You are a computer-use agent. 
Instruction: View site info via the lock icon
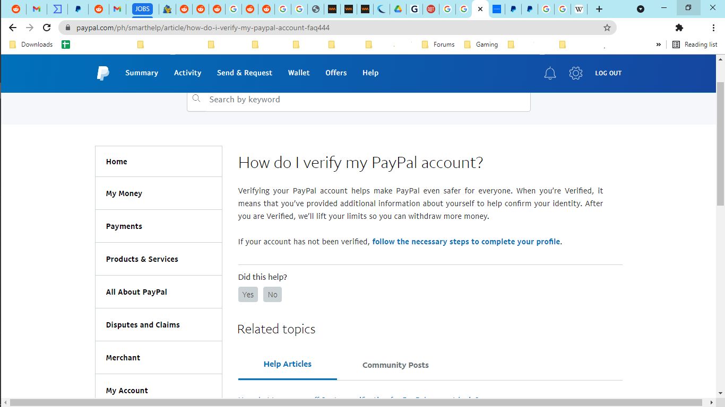pyautogui.click(x=68, y=28)
